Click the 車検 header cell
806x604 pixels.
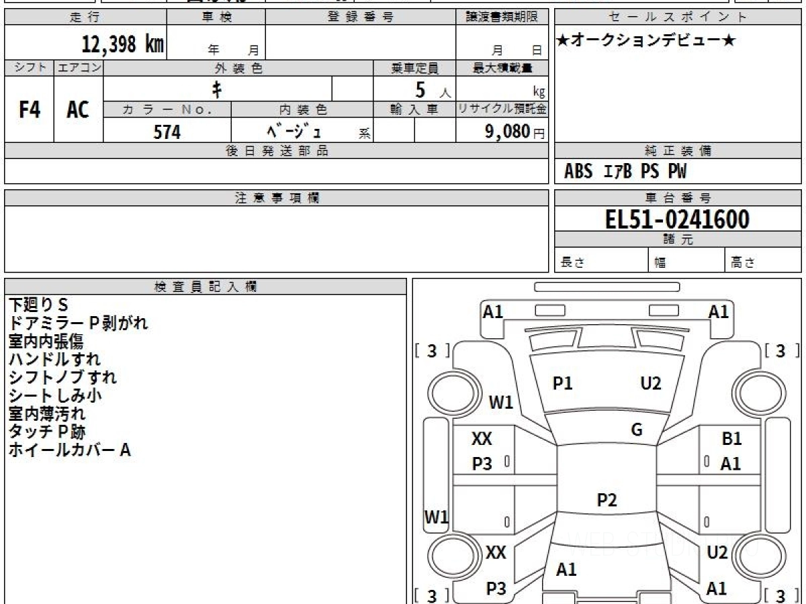tap(217, 17)
